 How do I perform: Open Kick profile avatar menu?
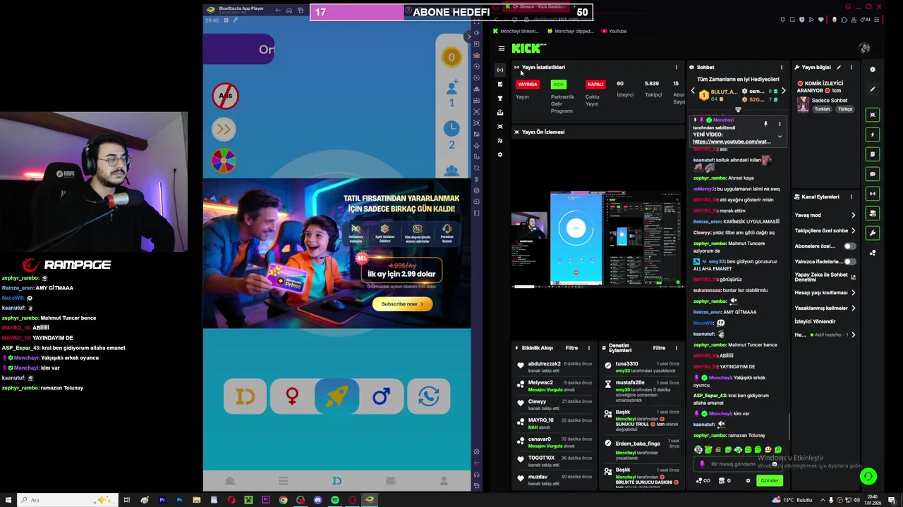[864, 48]
